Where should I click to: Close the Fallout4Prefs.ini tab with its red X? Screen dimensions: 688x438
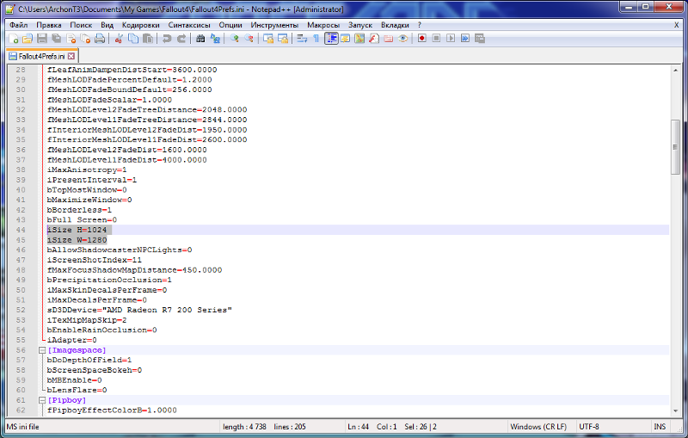[x=71, y=56]
